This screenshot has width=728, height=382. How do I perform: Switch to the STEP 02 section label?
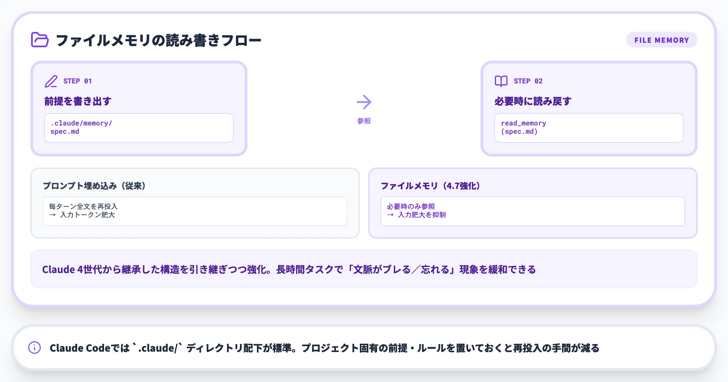coord(528,81)
